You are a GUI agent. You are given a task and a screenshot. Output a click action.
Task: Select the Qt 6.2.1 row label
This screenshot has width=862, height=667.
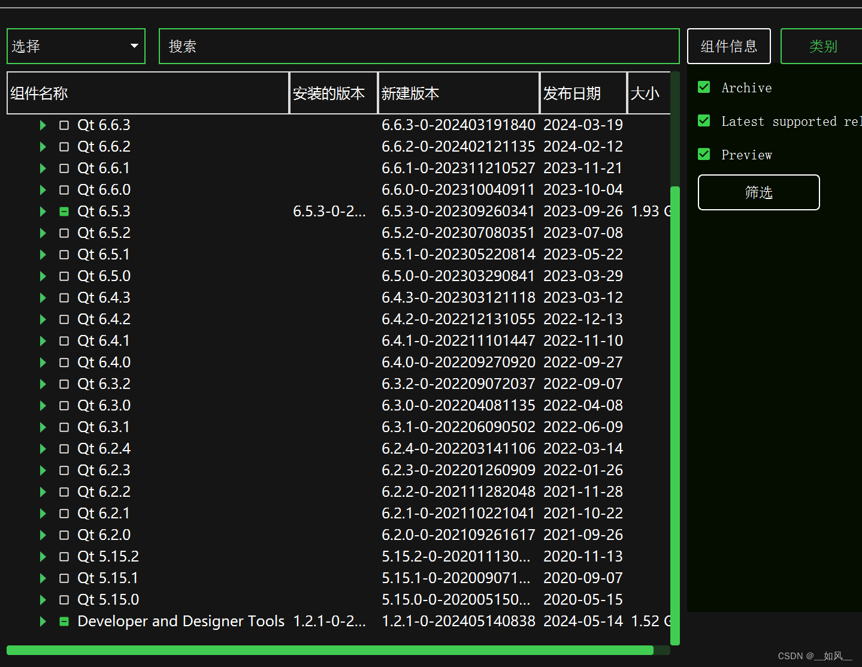click(104, 514)
